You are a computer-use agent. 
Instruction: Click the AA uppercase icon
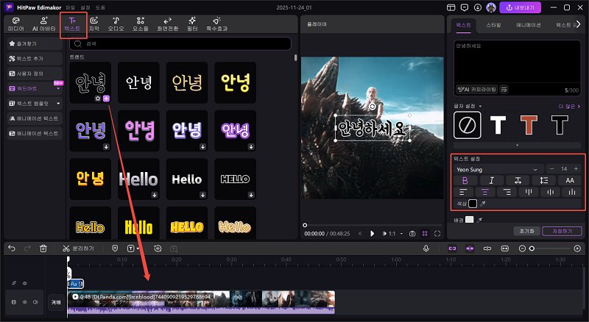tap(570, 181)
